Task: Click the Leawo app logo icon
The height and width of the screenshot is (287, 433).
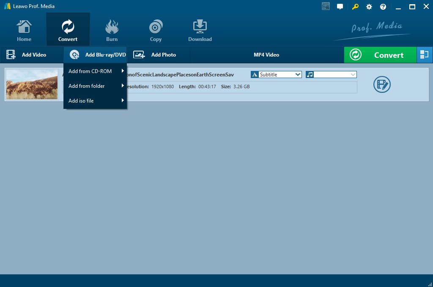Action: [x=8, y=6]
